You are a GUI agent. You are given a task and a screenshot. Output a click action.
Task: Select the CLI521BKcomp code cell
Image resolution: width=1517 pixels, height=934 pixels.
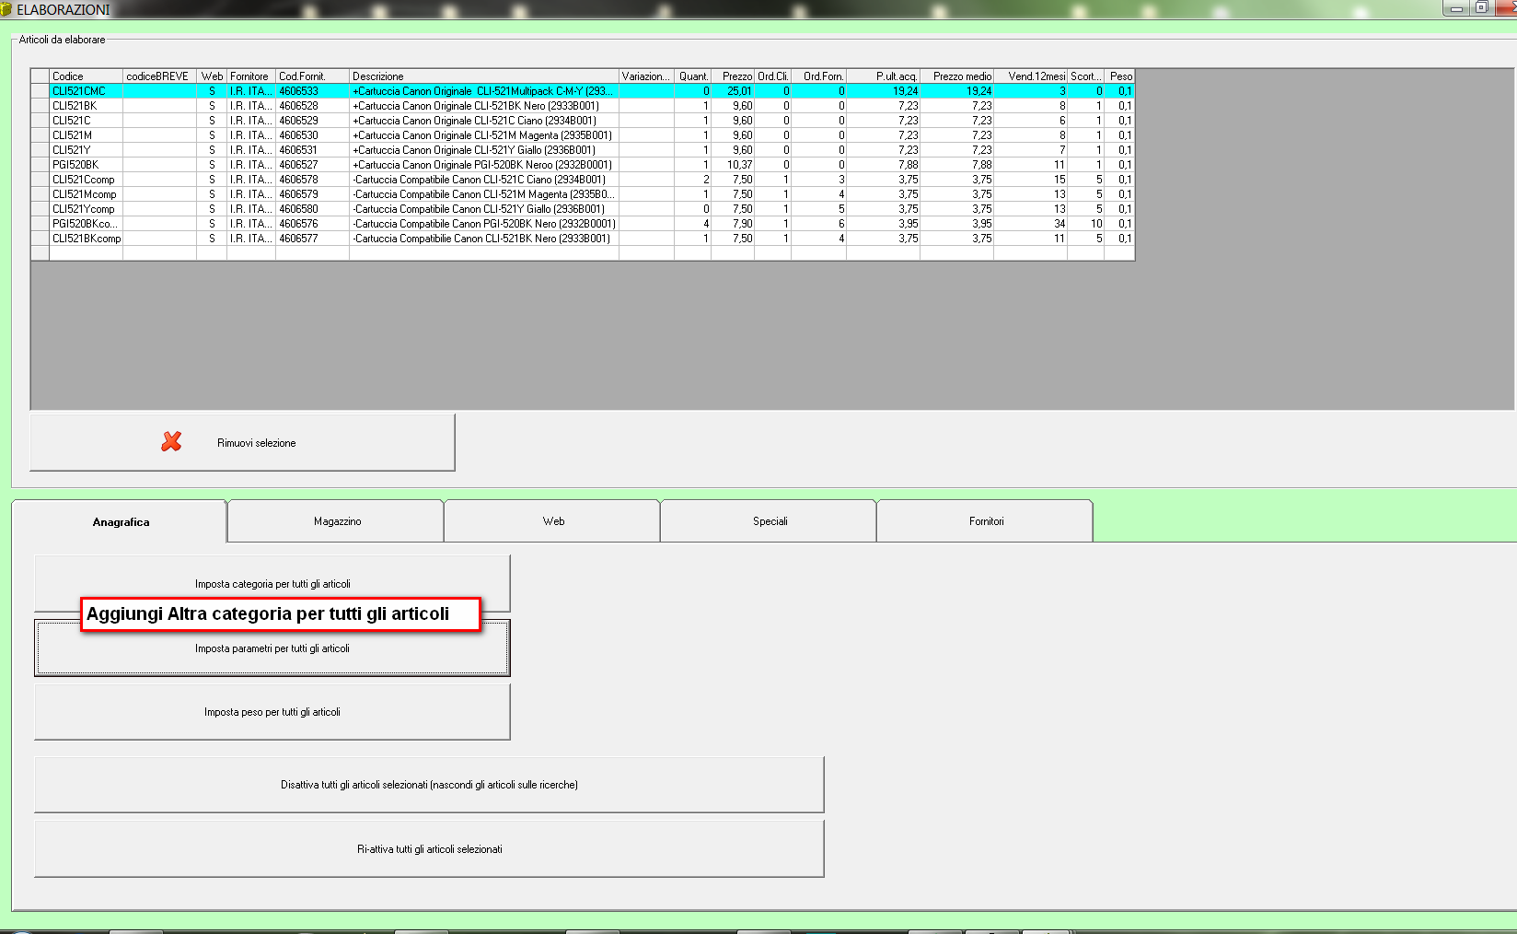tap(86, 239)
